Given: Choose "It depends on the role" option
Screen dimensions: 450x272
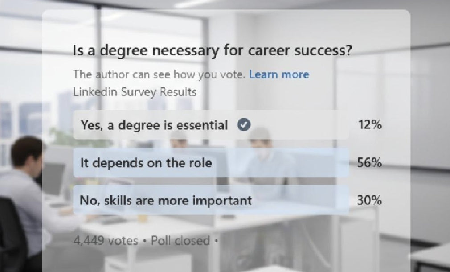Looking at the screenshot, I should [146, 163].
